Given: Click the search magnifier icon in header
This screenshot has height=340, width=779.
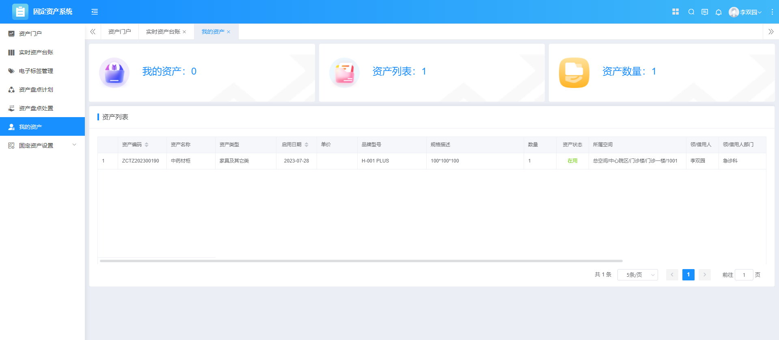Looking at the screenshot, I should click(x=691, y=12).
